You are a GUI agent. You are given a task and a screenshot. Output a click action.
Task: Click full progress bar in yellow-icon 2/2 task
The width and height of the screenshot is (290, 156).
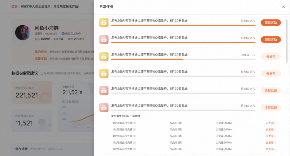pos(183,26)
